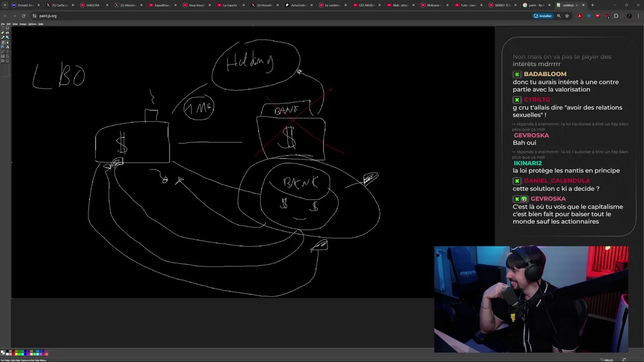Select the Brush tool
644x362 pixels.
(8, 42)
